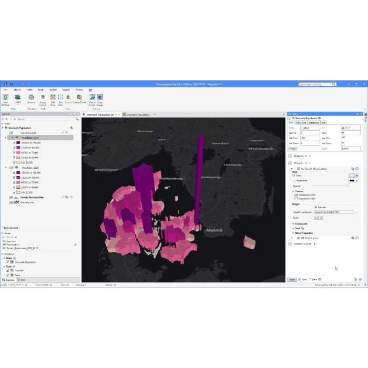368x368 pixels.
Task: Collapse the 2D Layers section chevron
Action: click(x=290, y=163)
